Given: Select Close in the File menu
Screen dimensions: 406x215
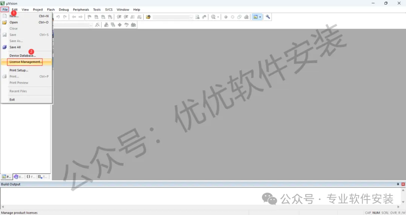Looking at the screenshot, I should click(26, 29).
